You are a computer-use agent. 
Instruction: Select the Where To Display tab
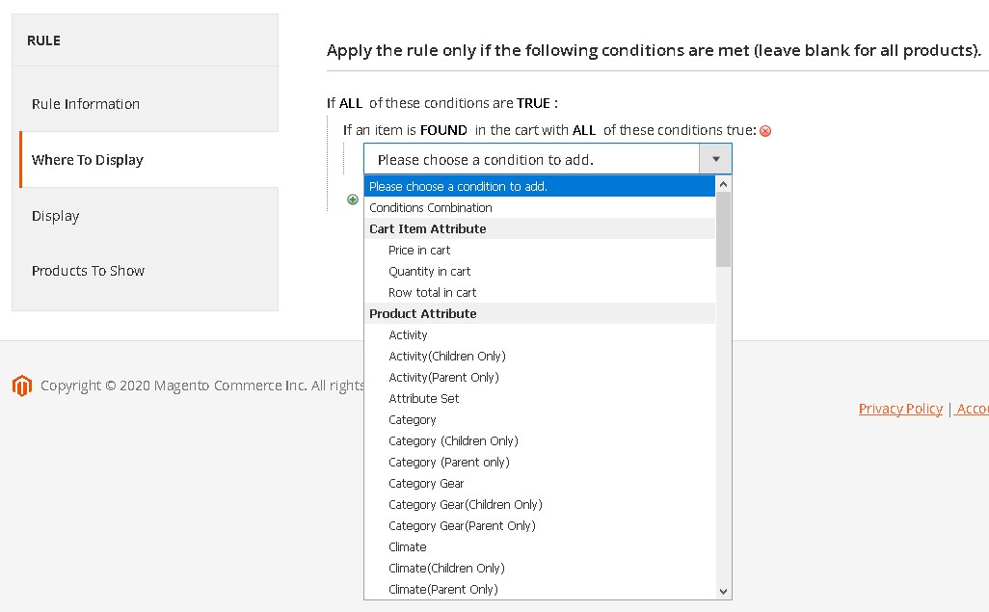(x=88, y=160)
